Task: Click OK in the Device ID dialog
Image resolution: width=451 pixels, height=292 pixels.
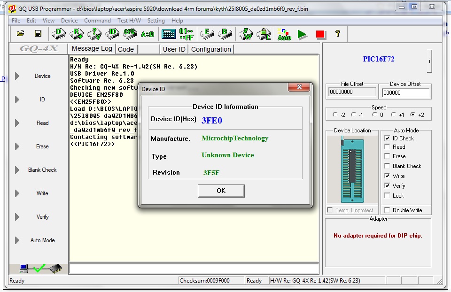Action: pyautogui.click(x=221, y=191)
